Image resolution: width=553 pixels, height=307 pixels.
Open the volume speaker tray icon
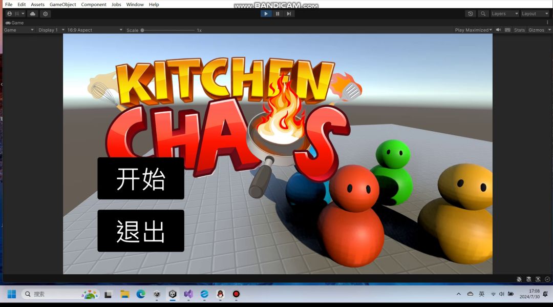pyautogui.click(x=501, y=294)
